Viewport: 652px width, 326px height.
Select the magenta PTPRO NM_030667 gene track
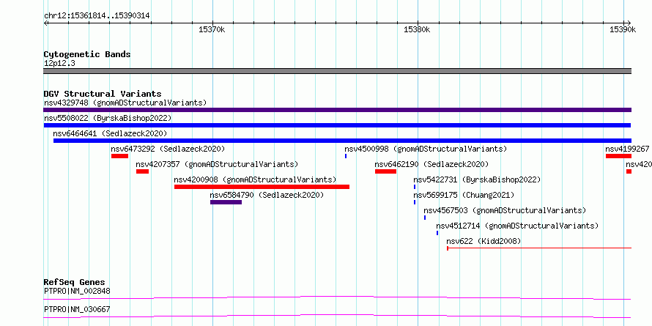coord(337,316)
